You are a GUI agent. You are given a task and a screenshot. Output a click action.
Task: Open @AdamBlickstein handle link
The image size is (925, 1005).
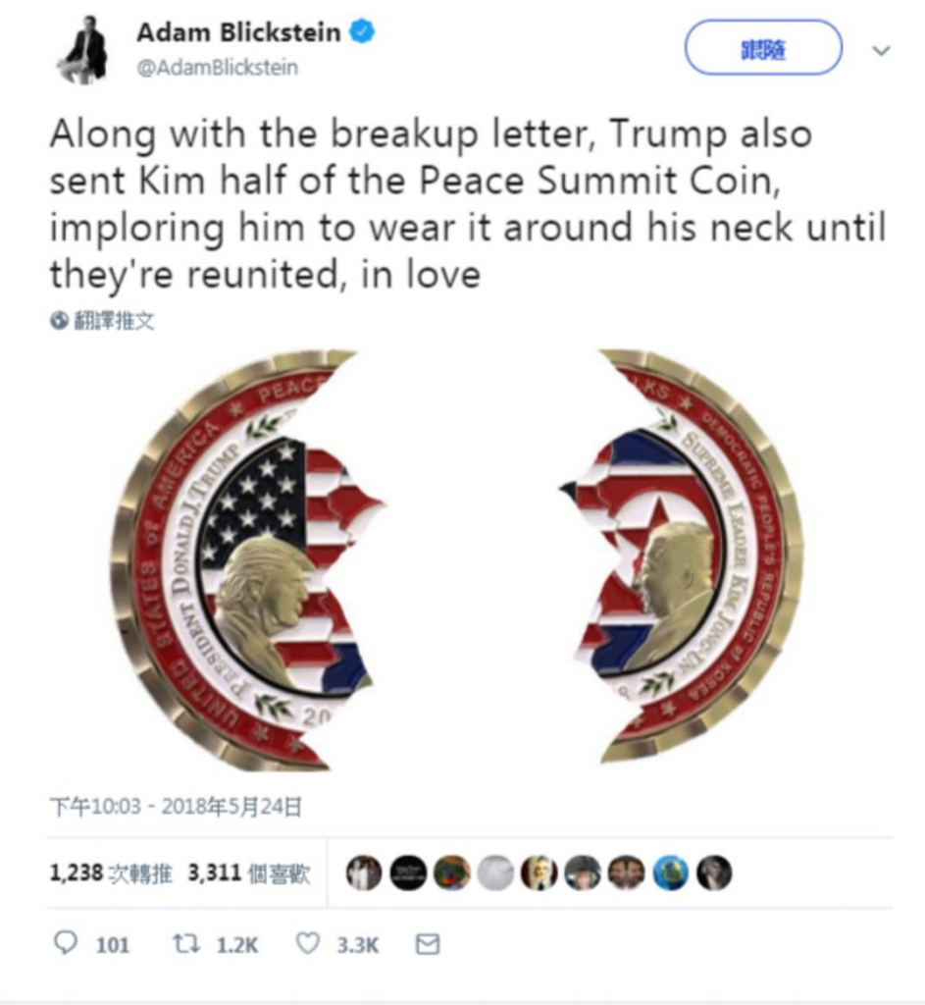click(x=217, y=68)
